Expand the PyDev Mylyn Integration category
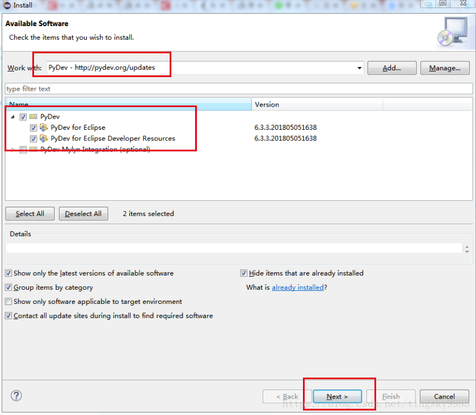This screenshot has width=476, height=415. tap(12, 149)
